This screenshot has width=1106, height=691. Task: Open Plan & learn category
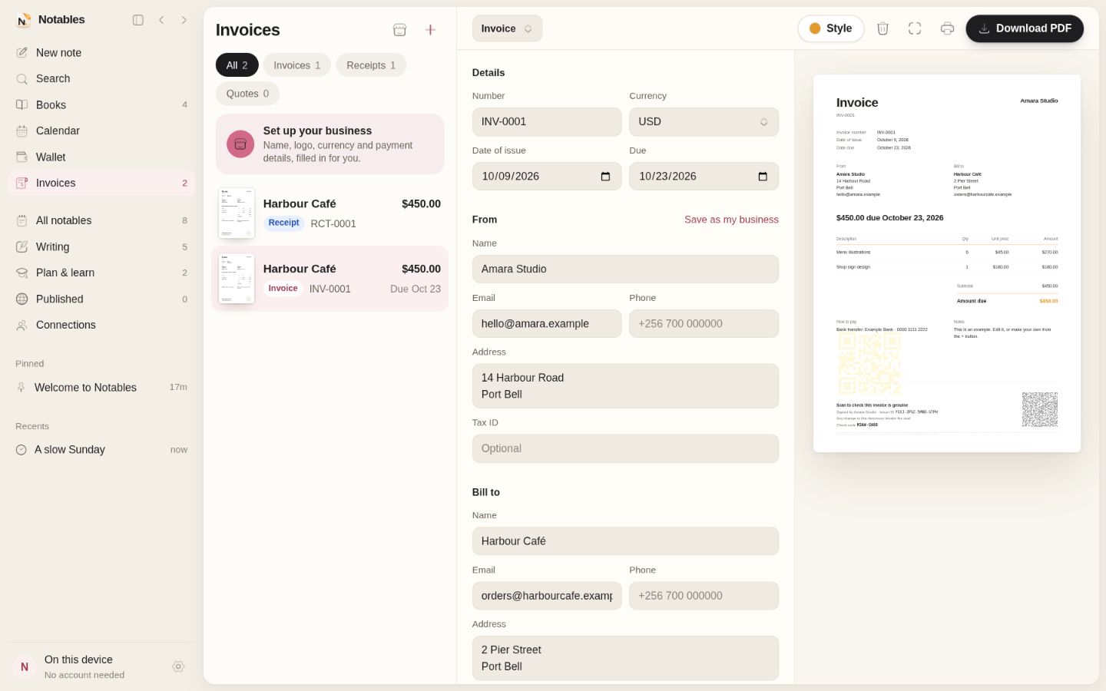click(101, 273)
